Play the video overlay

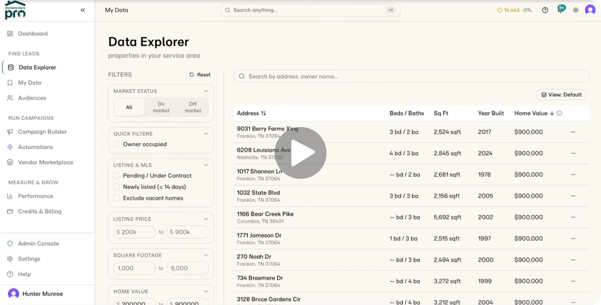click(300, 153)
